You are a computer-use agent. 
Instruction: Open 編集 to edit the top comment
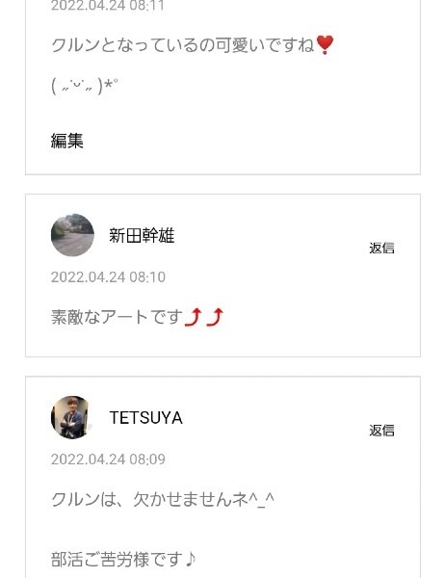[x=67, y=141]
